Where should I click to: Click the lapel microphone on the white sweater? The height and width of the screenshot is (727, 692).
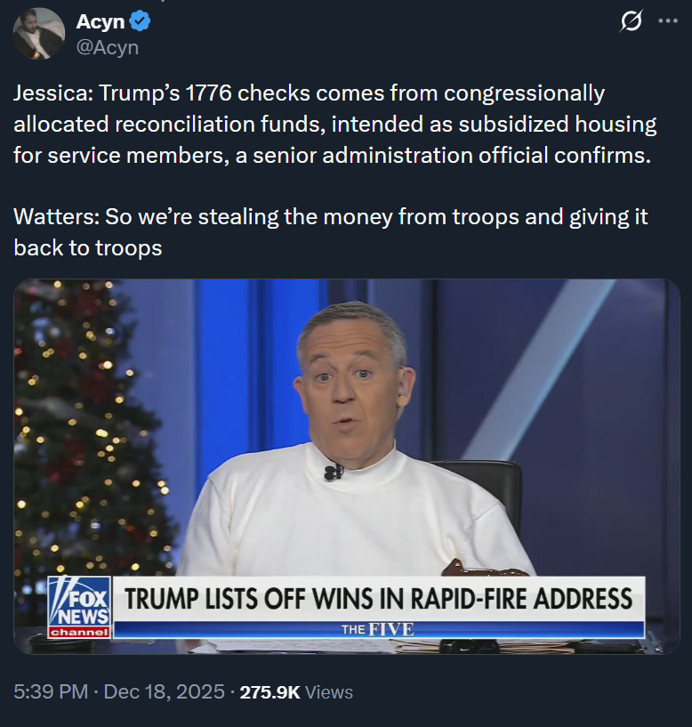[334, 472]
